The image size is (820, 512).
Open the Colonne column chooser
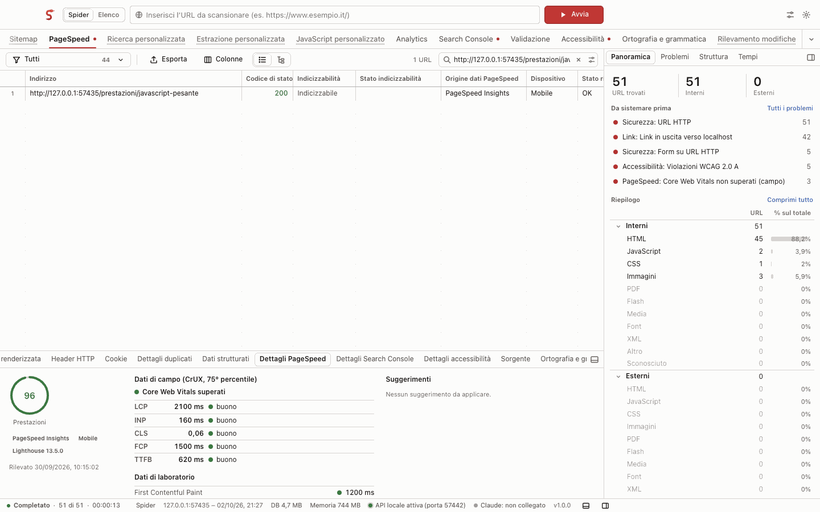(x=223, y=60)
